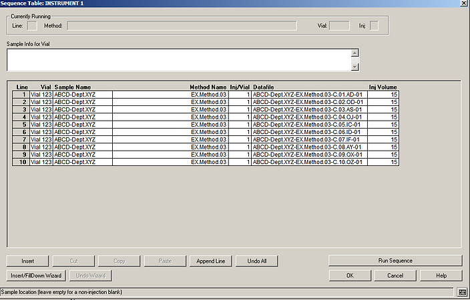Screen dimensions: 470x300
Task: Click the Sample location status bar message
Action: [x=61, y=292]
